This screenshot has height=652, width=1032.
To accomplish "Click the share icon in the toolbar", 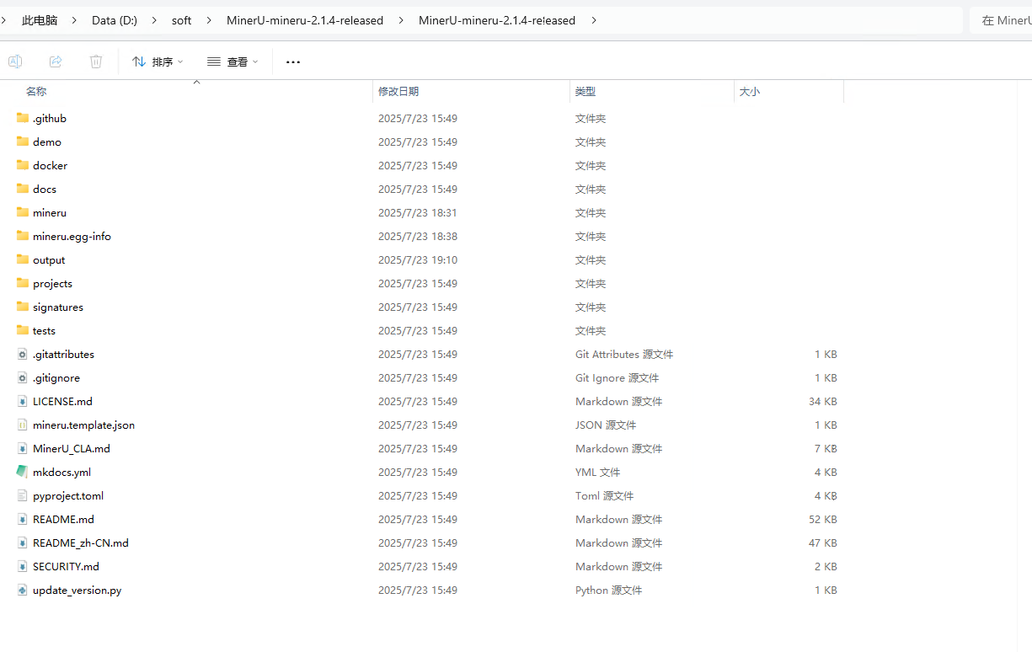I will tap(56, 61).
